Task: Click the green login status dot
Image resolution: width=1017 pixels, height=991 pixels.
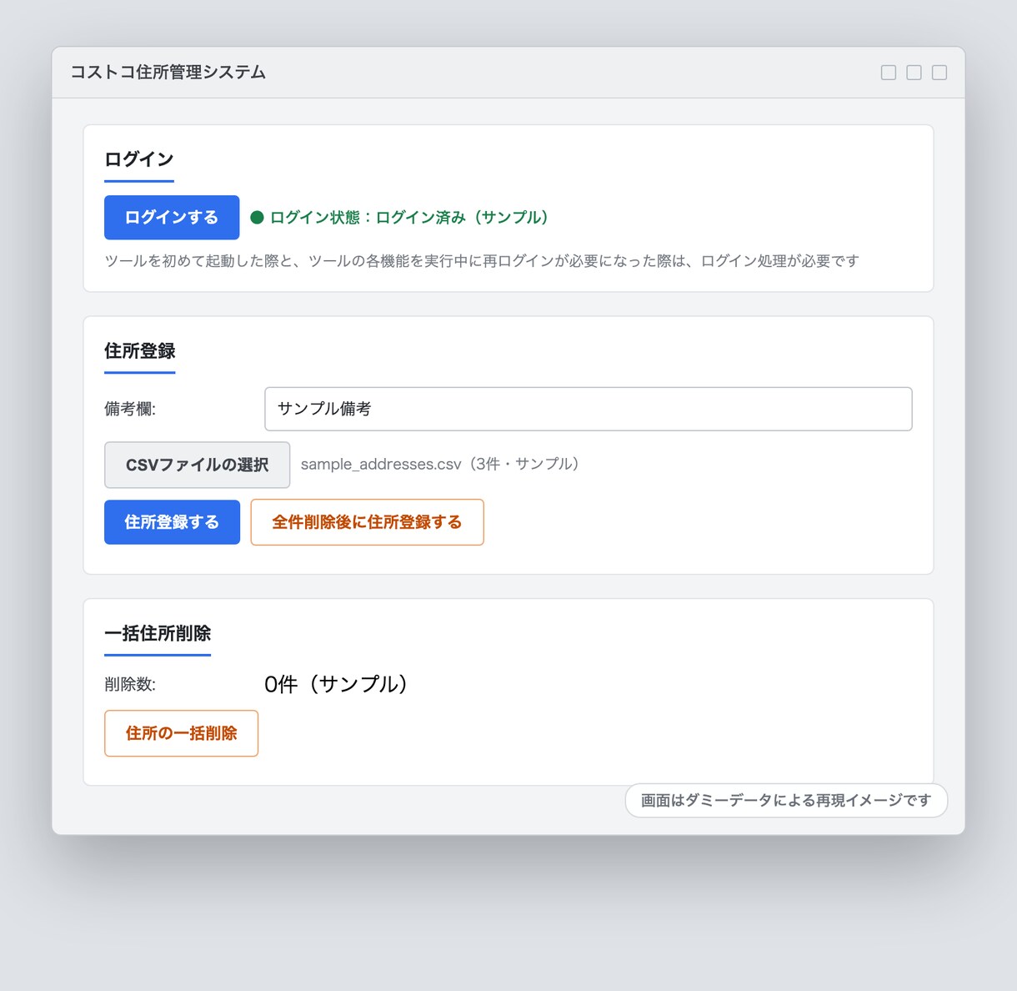Action: click(258, 218)
